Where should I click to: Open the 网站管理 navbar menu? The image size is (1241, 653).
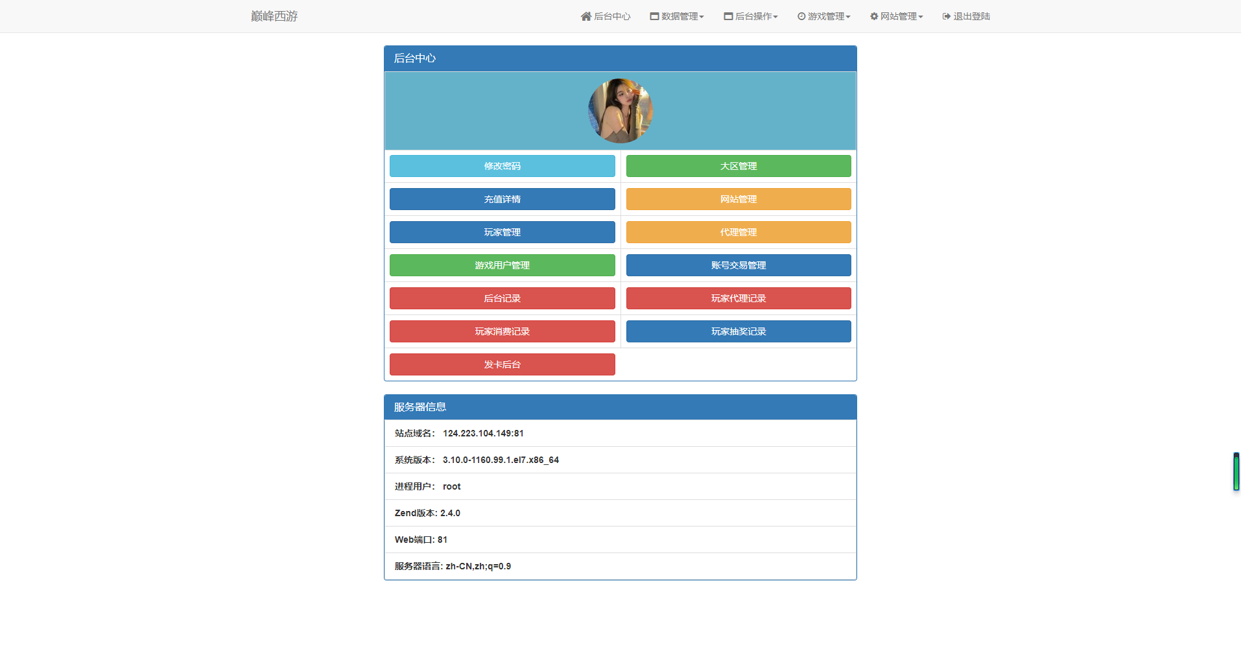pyautogui.click(x=896, y=16)
